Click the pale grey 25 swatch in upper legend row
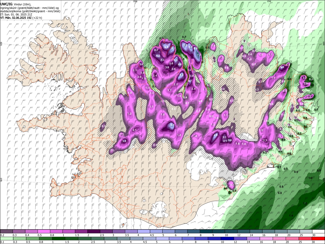 pos(306,232)
